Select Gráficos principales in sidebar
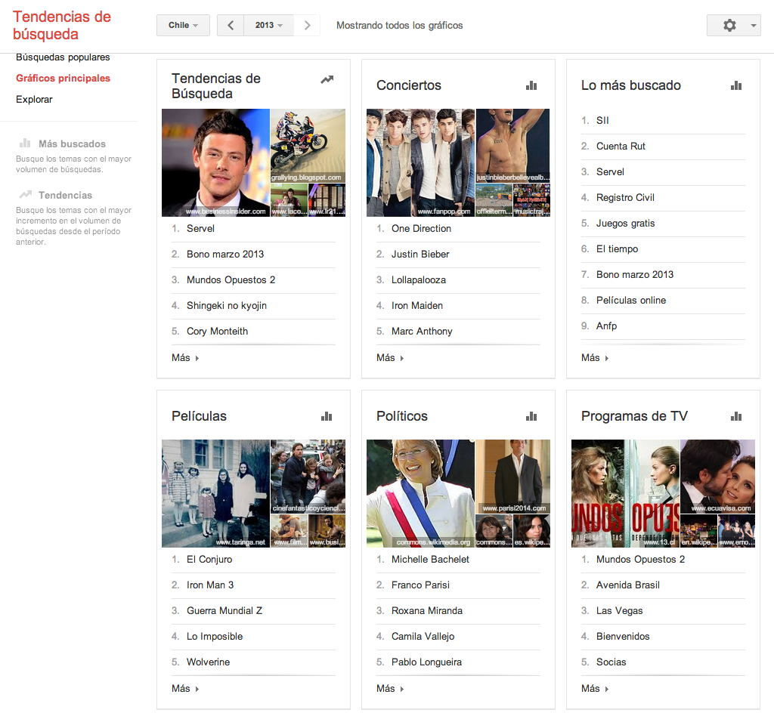The image size is (774, 716). pos(63,78)
